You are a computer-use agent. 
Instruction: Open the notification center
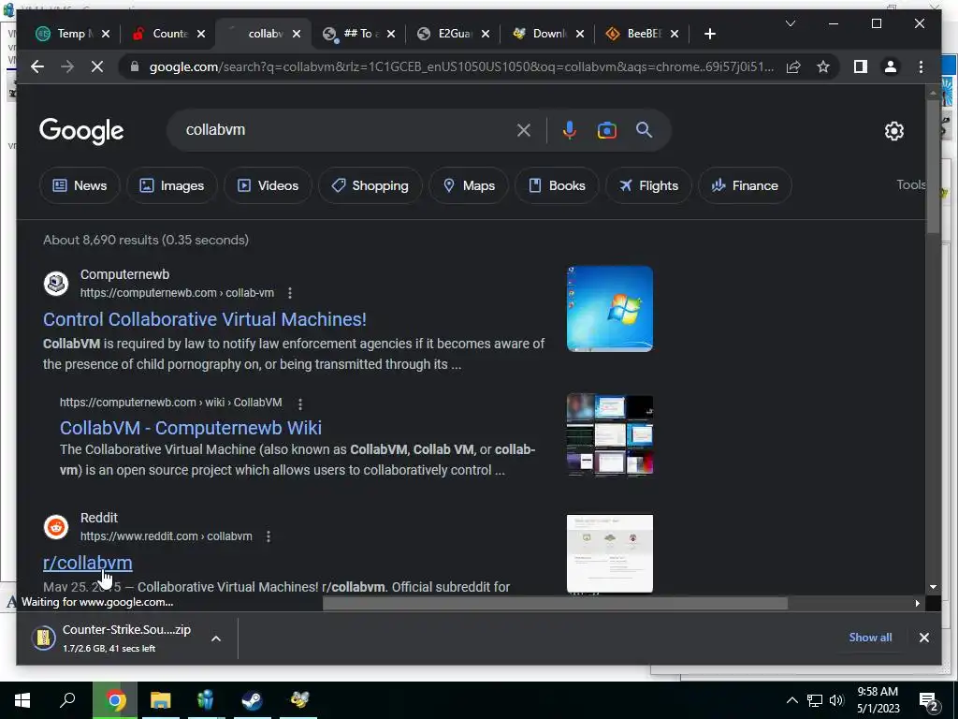click(x=930, y=700)
